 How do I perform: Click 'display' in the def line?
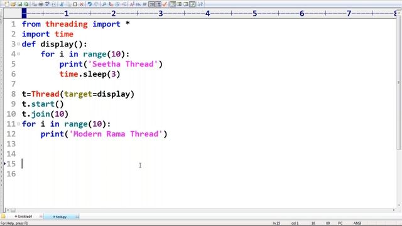pyautogui.click(x=57, y=44)
